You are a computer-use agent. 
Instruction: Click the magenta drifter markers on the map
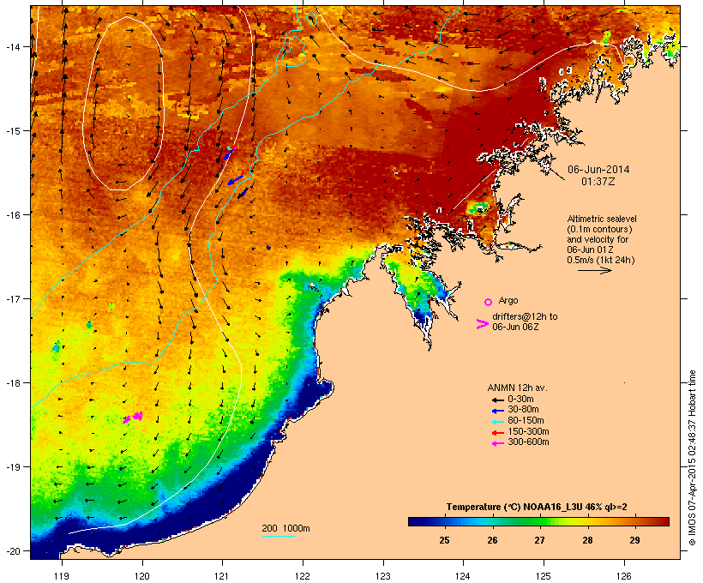point(133,417)
